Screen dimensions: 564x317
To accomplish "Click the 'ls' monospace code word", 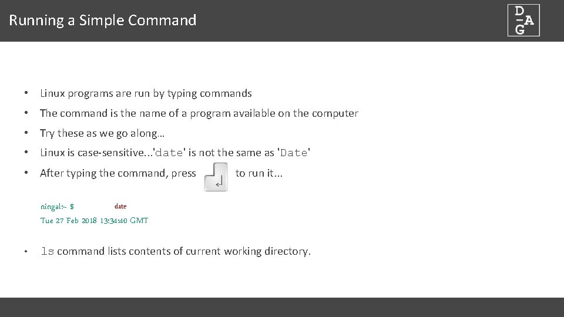I will click(47, 252).
